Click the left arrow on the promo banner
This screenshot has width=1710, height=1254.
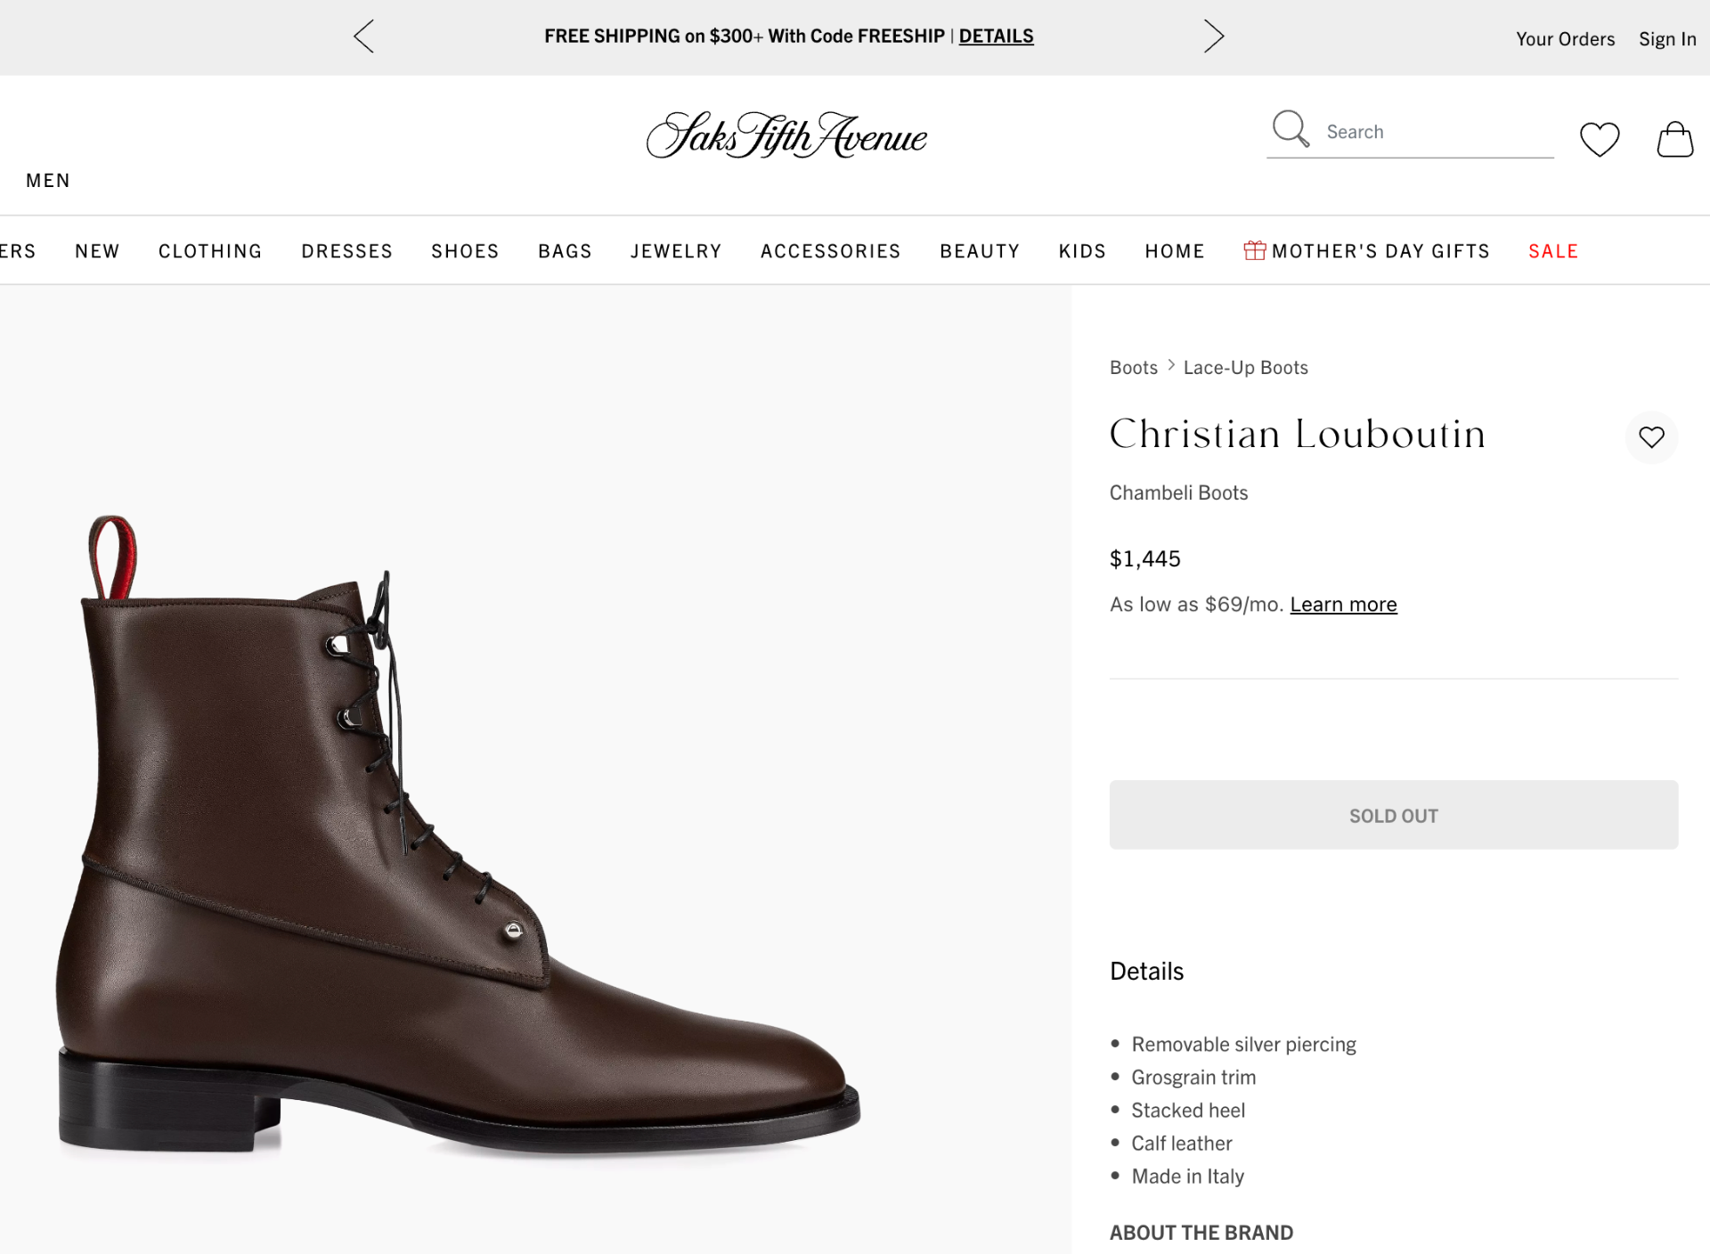coord(362,37)
